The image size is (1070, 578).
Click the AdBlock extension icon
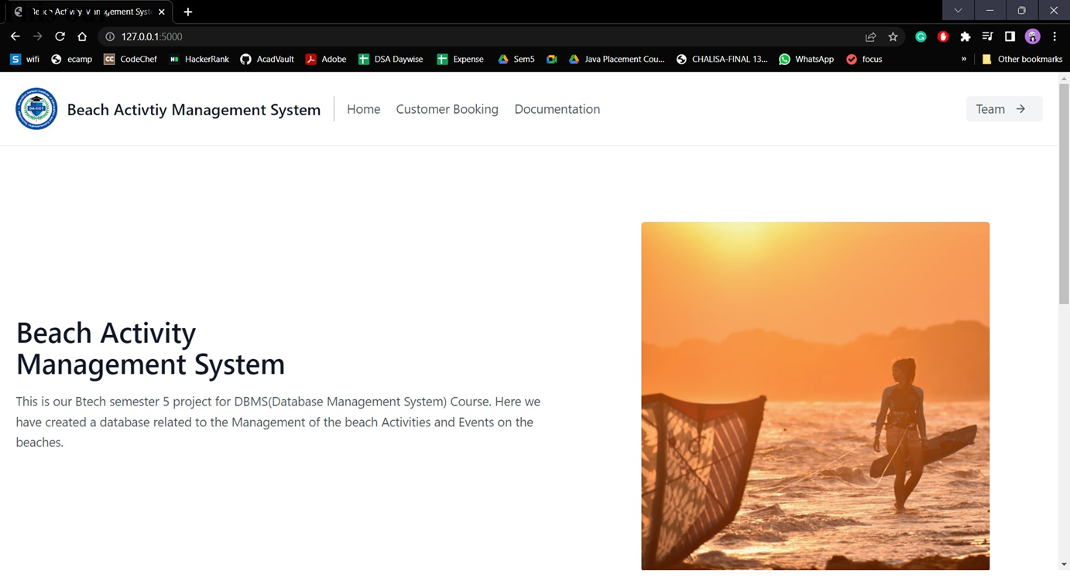point(943,36)
